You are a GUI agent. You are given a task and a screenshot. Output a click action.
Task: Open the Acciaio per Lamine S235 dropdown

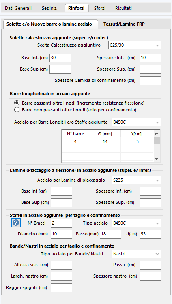[x=136, y=180]
